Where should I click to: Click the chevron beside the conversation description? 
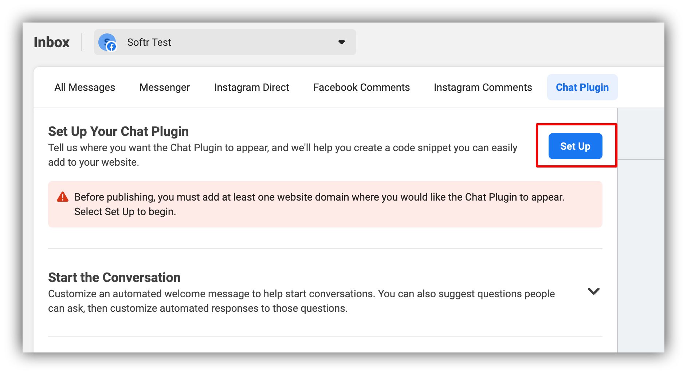[594, 291]
